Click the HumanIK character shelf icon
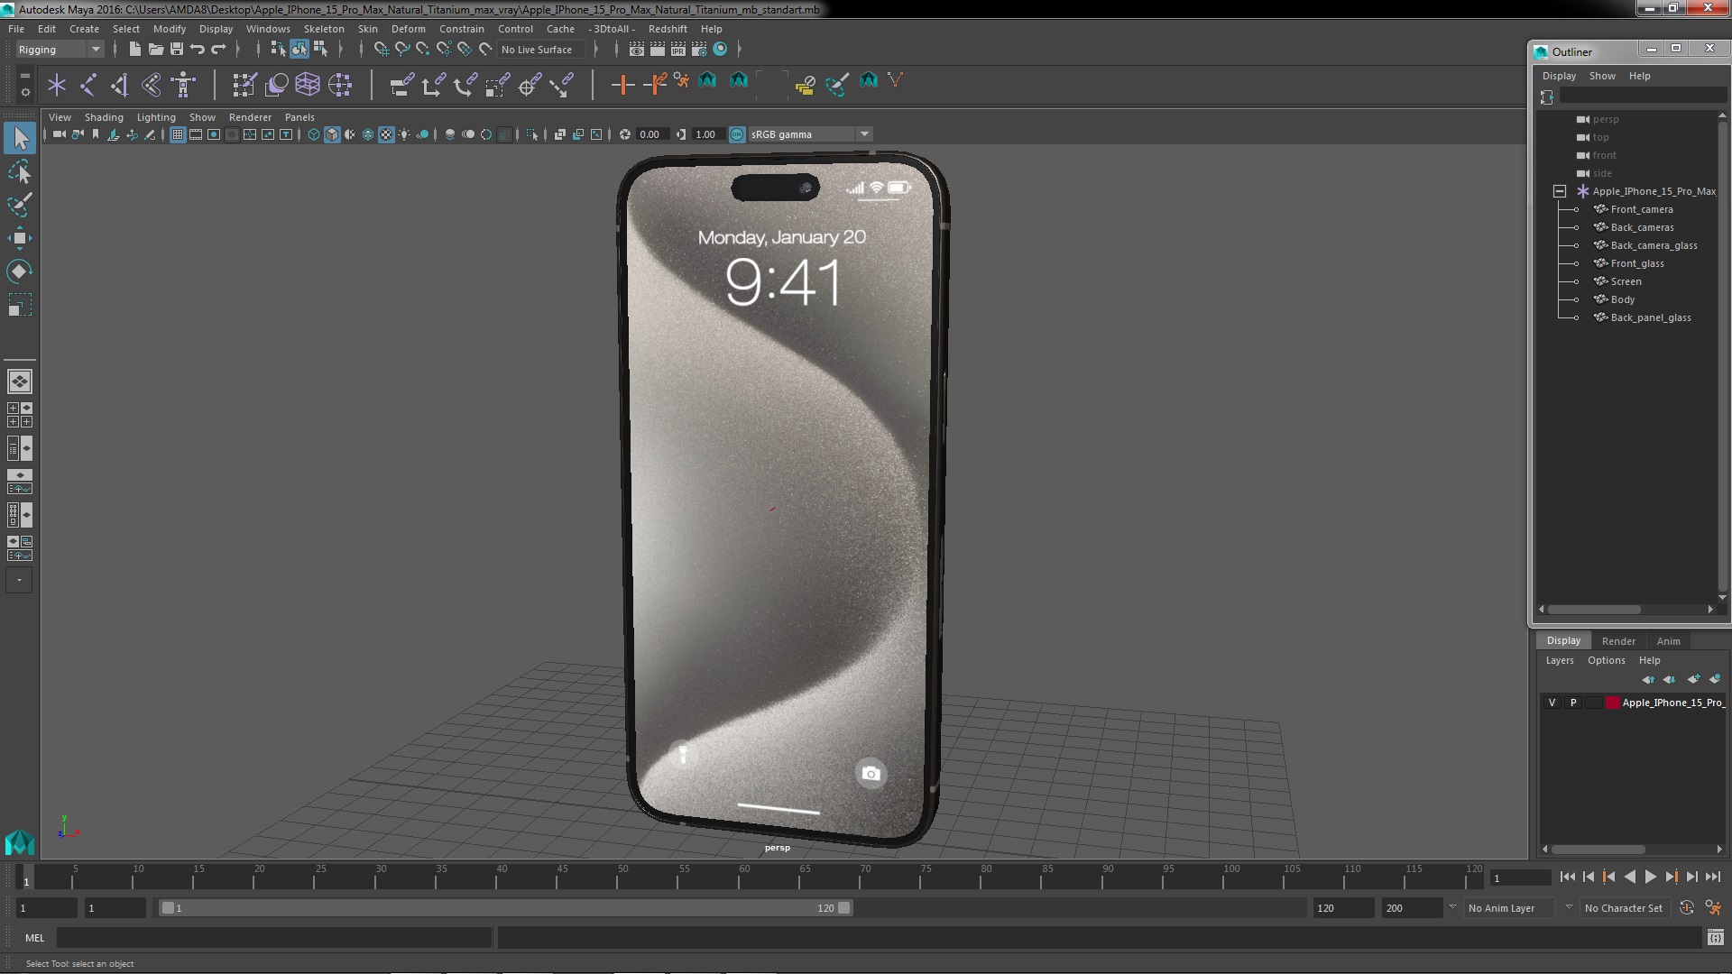Image resolution: width=1732 pixels, height=974 pixels. [x=184, y=86]
